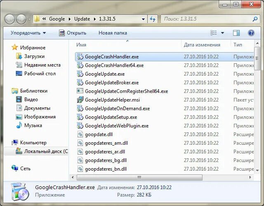This screenshot has width=264, height=206.
Task: Click Открыть toolbar button
Action: 73,33
